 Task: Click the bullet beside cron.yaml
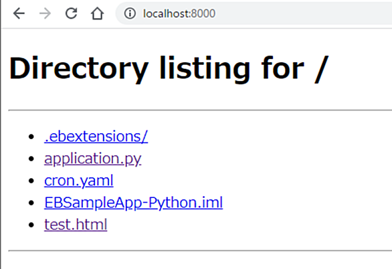point(31,181)
